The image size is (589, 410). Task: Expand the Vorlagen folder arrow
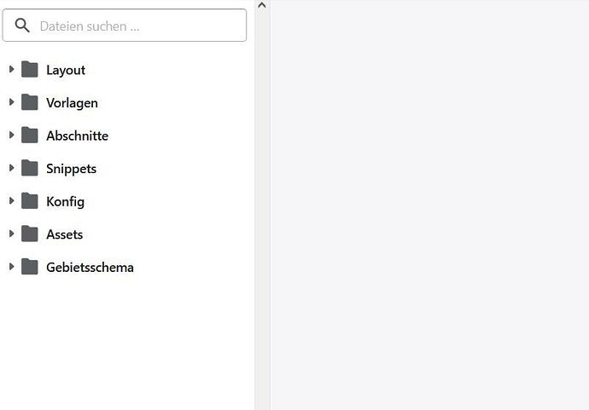tap(11, 102)
